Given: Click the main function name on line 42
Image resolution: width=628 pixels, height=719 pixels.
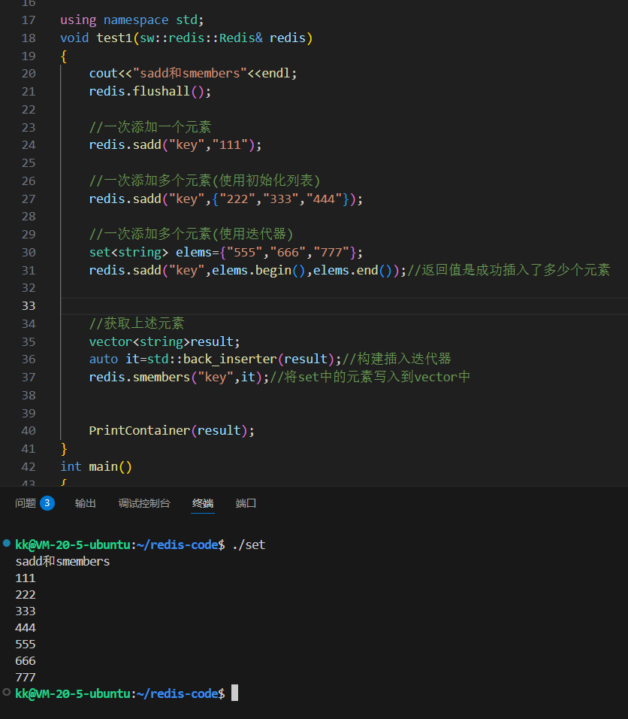Looking at the screenshot, I should coord(104,467).
